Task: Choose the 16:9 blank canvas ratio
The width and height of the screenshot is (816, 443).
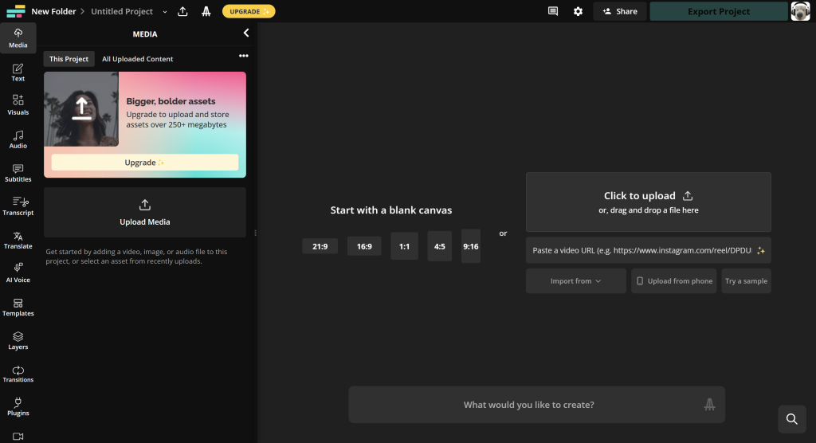Action: click(363, 246)
